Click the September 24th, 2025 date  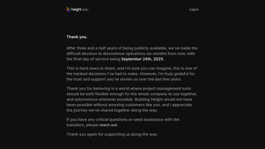142,59
